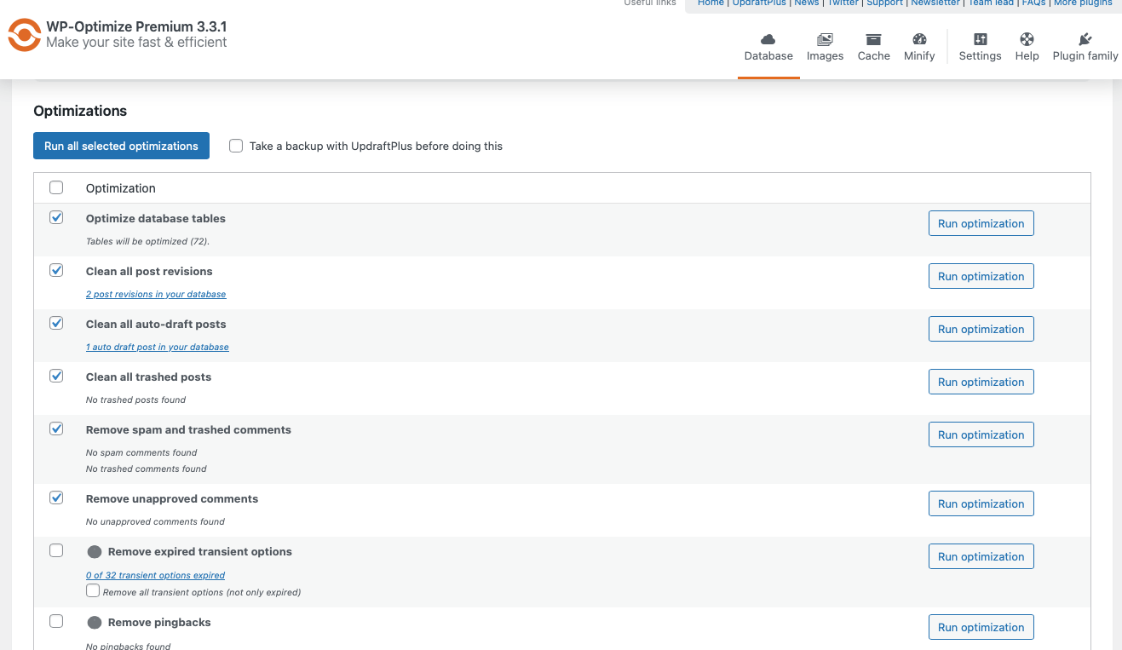Toggle the select-all Optimization header checkbox

(56, 187)
